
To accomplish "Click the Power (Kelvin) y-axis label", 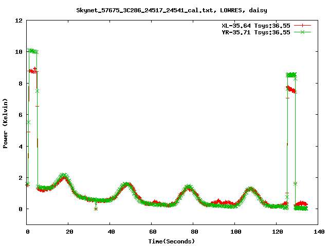I will pos(6,122).
